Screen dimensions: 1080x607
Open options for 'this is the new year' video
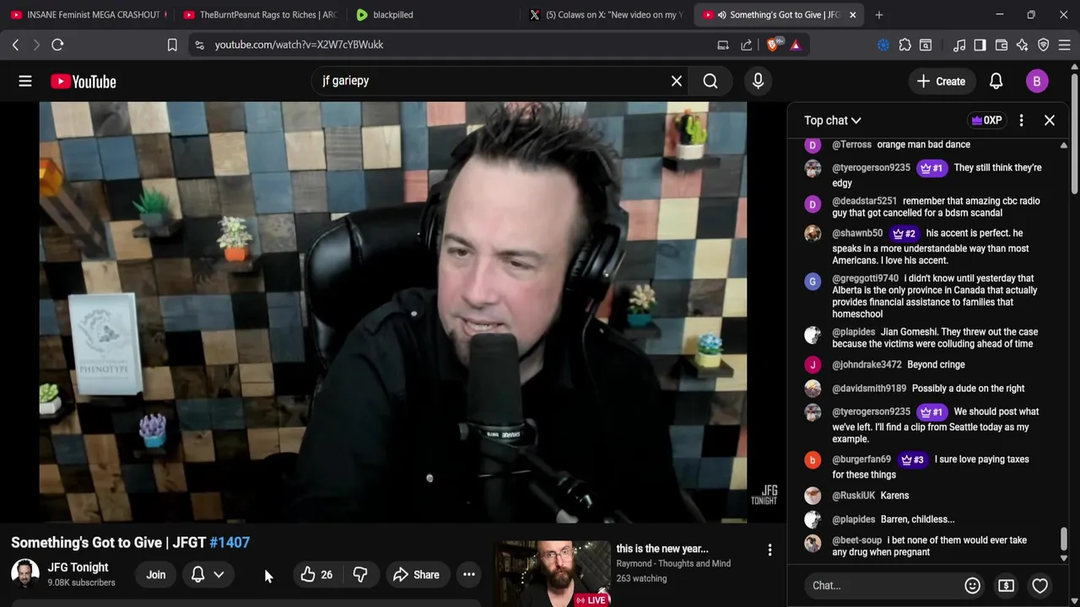769,551
